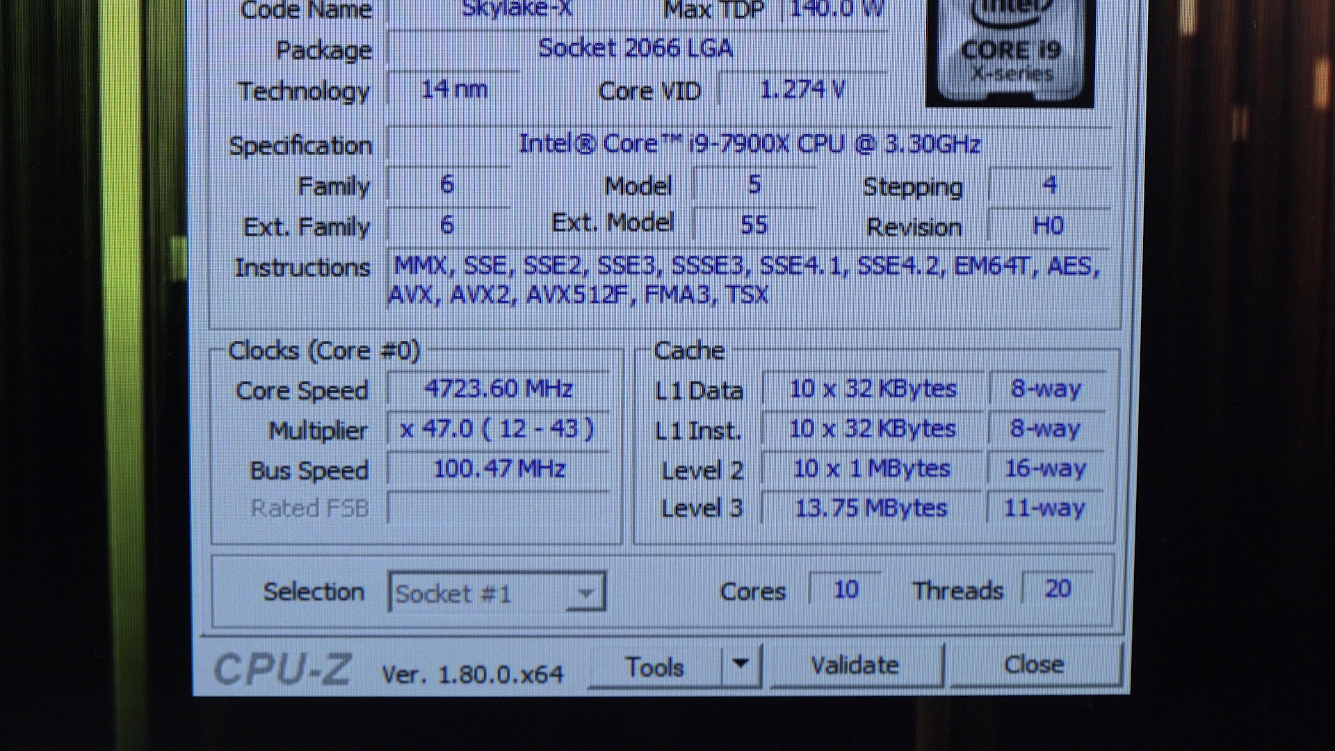Screen dimensions: 1335x751
Task: Click the Max TDP value 140.0 W
Action: click(x=837, y=10)
